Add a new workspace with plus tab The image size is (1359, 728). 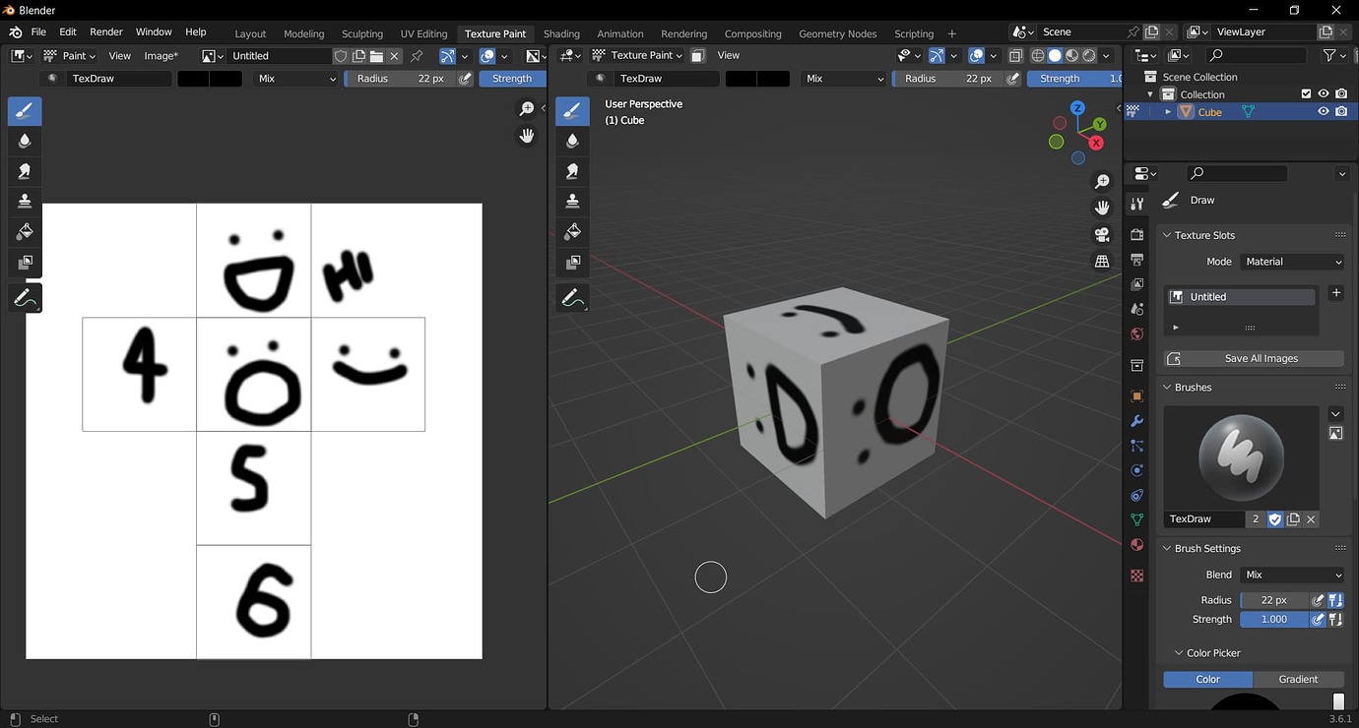point(951,33)
